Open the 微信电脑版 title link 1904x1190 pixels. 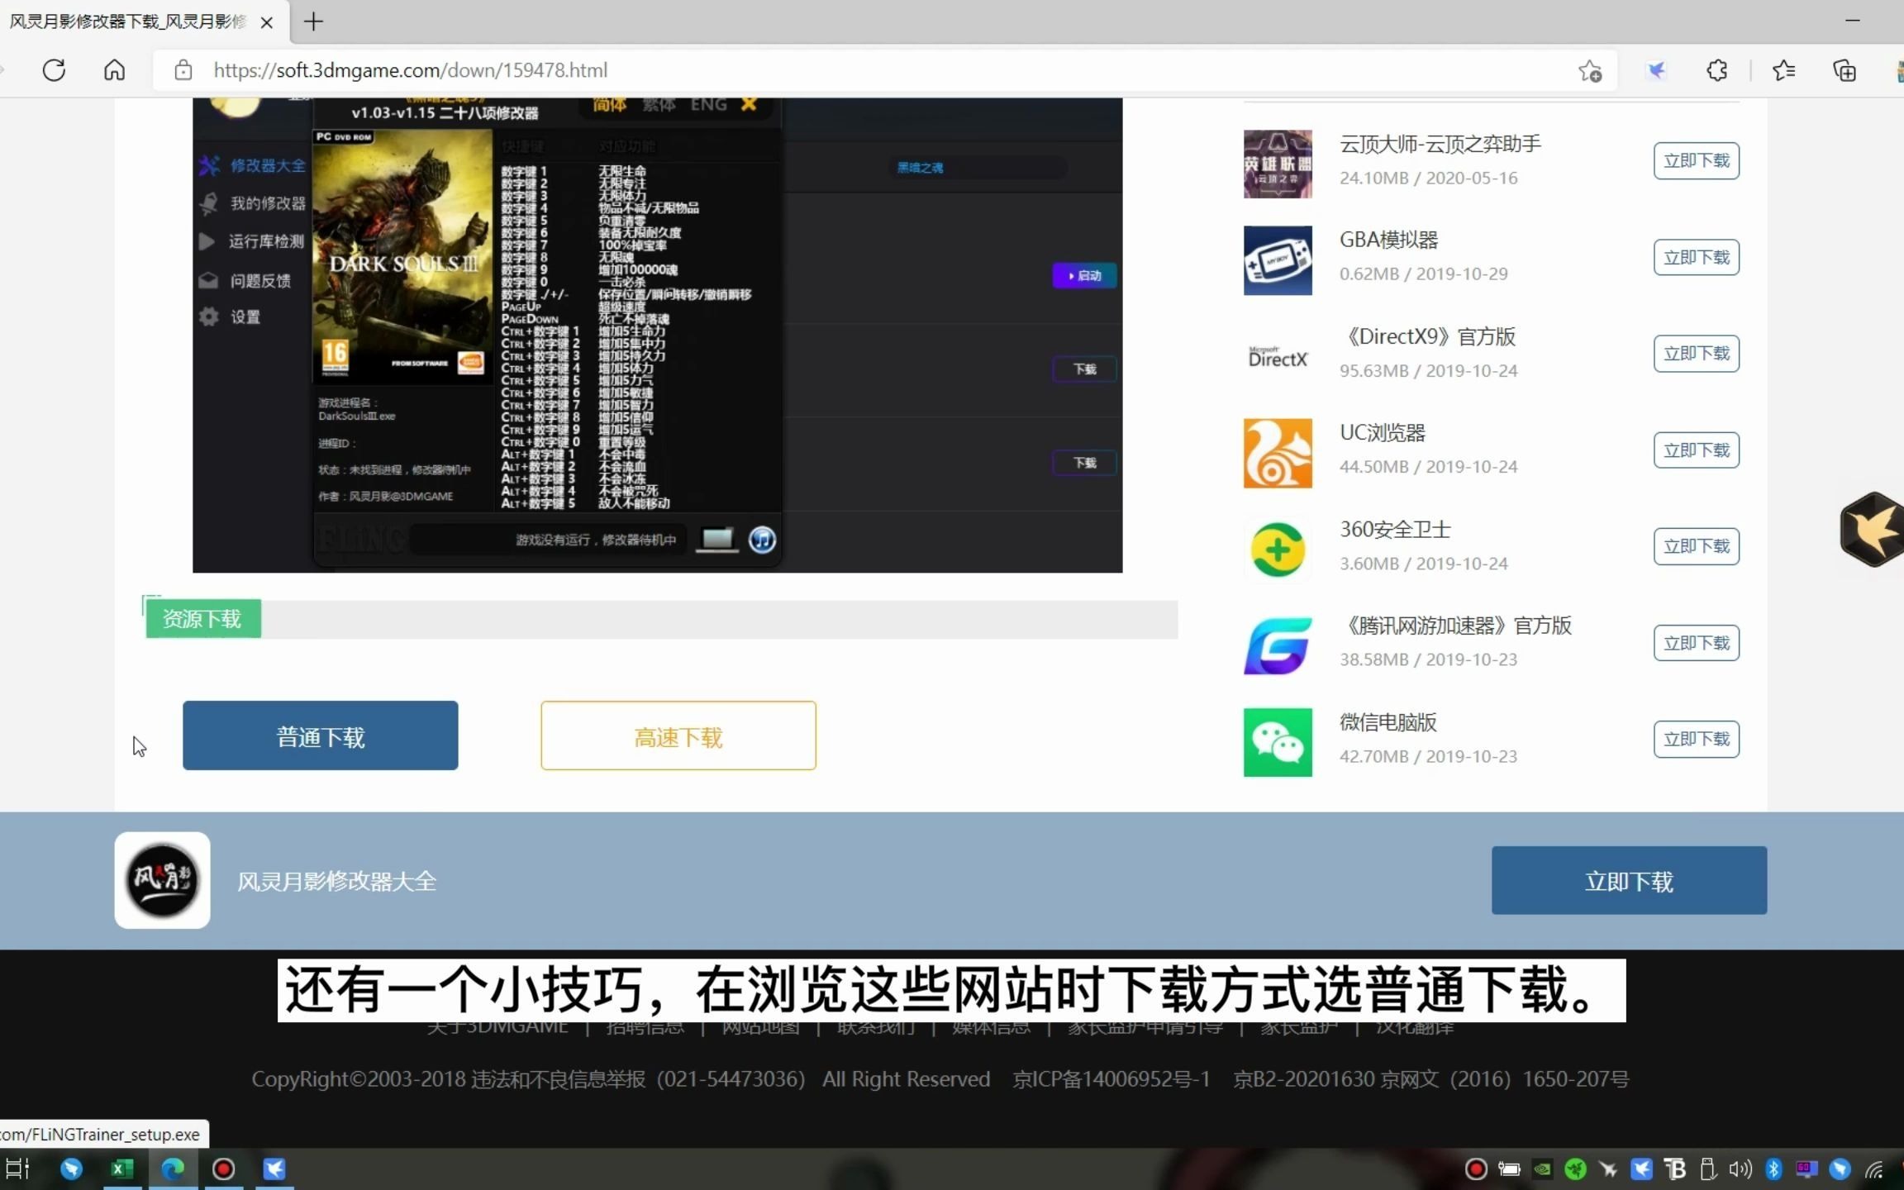tap(1388, 722)
